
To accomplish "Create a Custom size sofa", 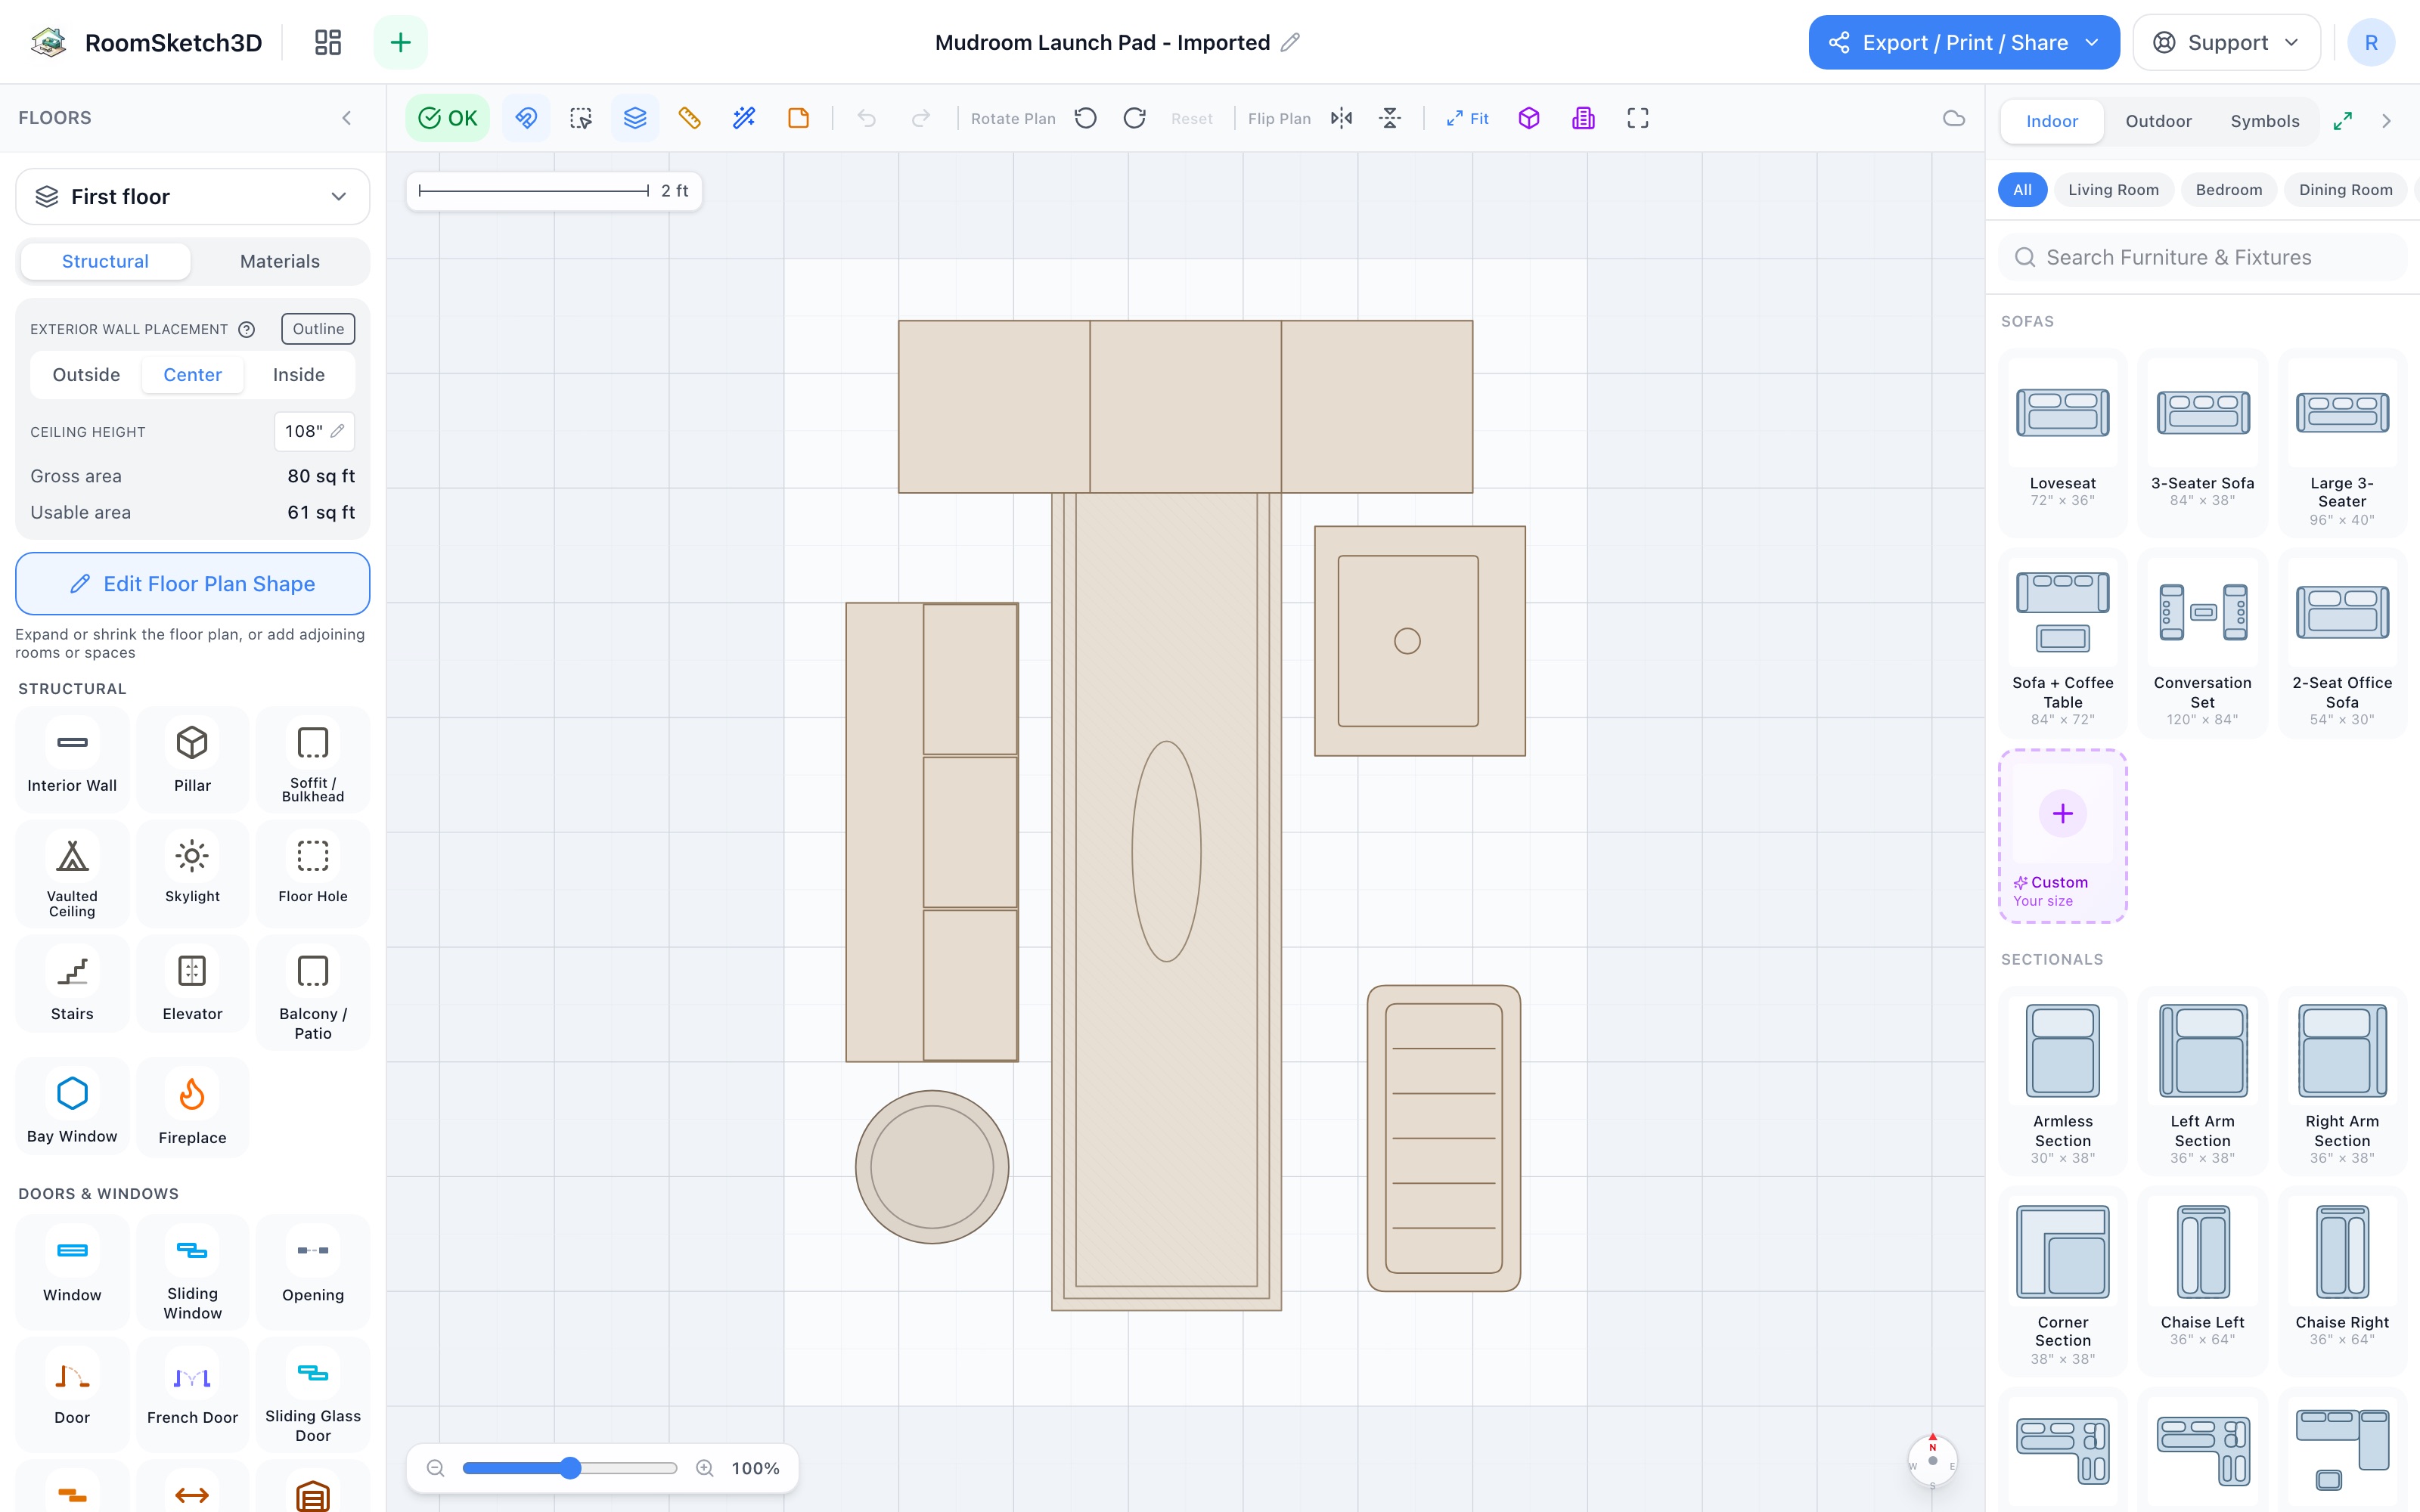I will coord(2062,836).
